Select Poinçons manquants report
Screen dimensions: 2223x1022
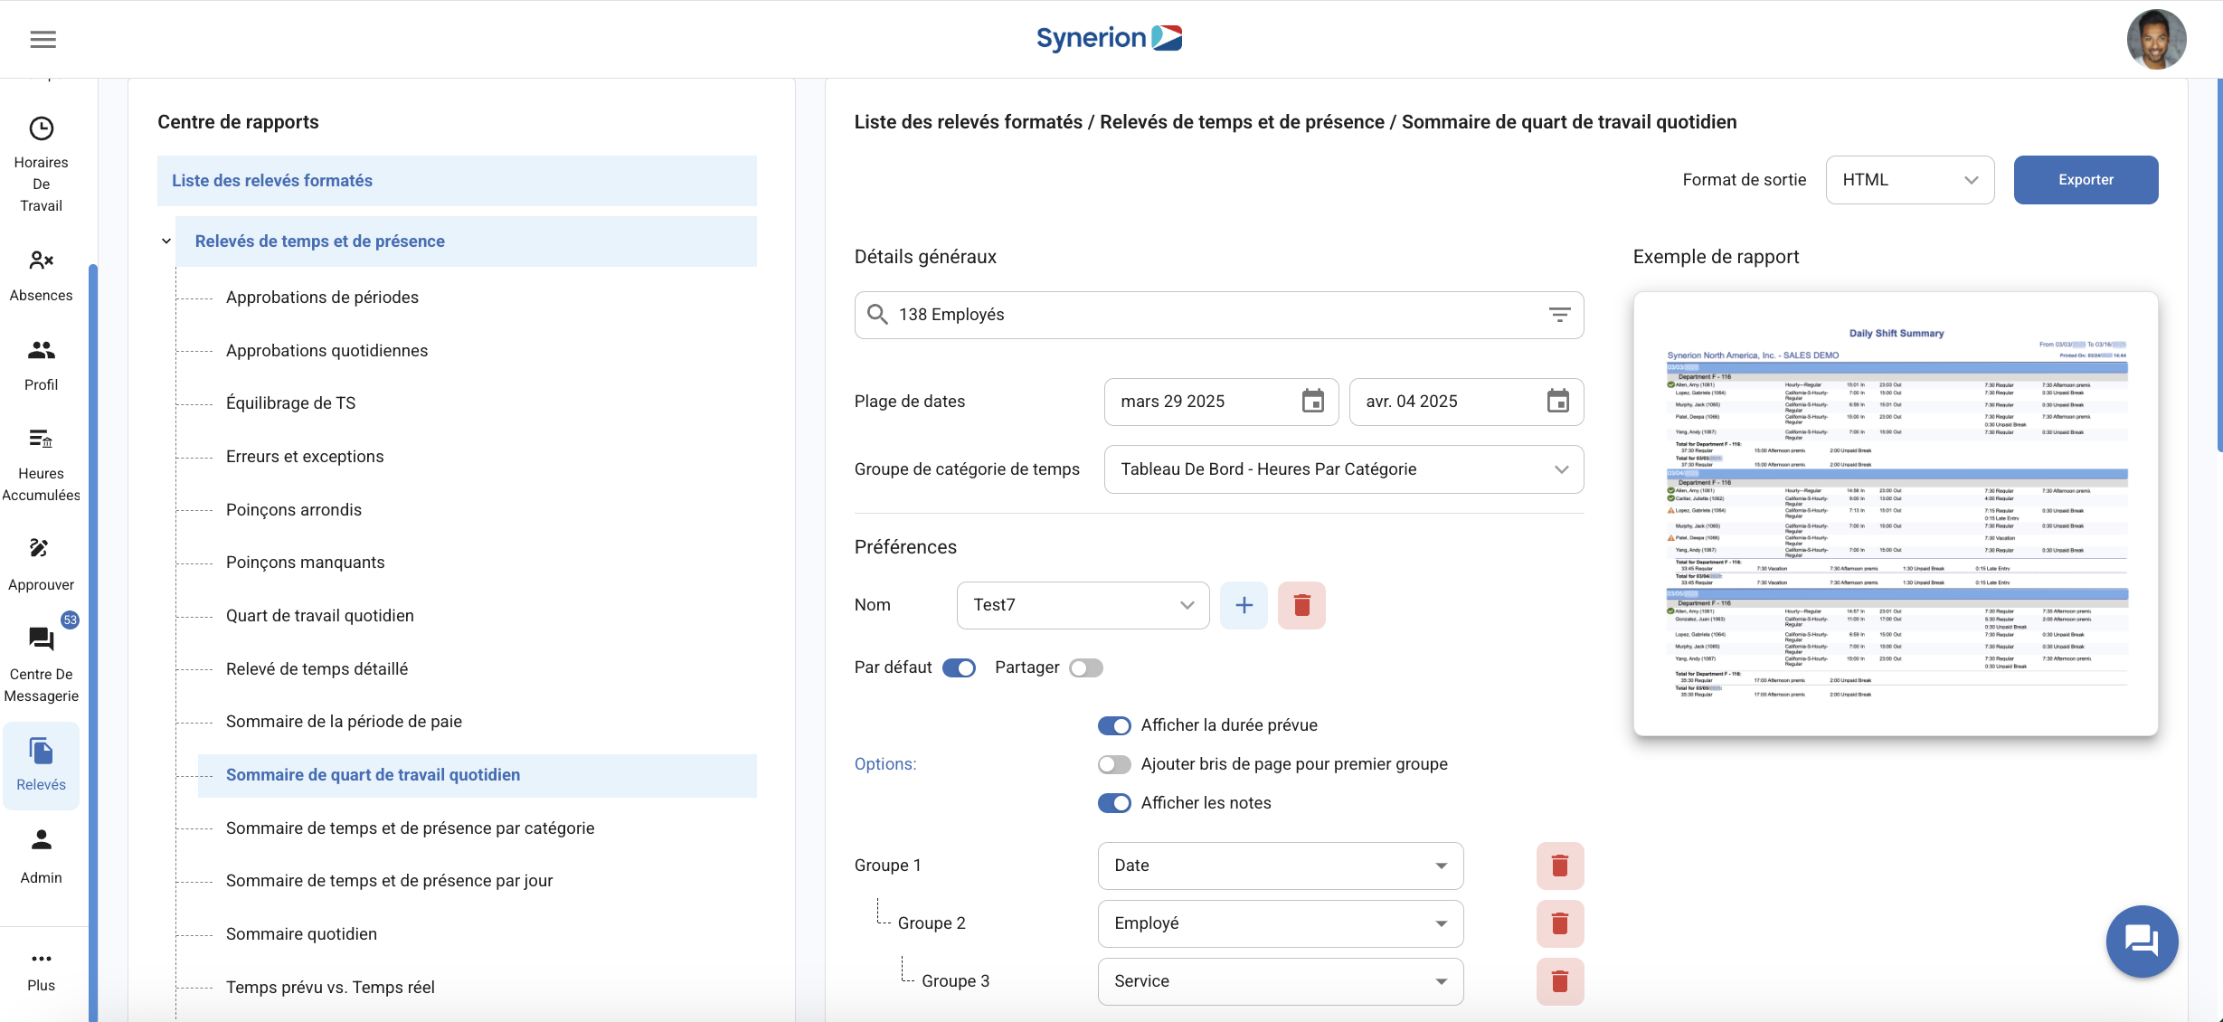[x=305, y=563]
